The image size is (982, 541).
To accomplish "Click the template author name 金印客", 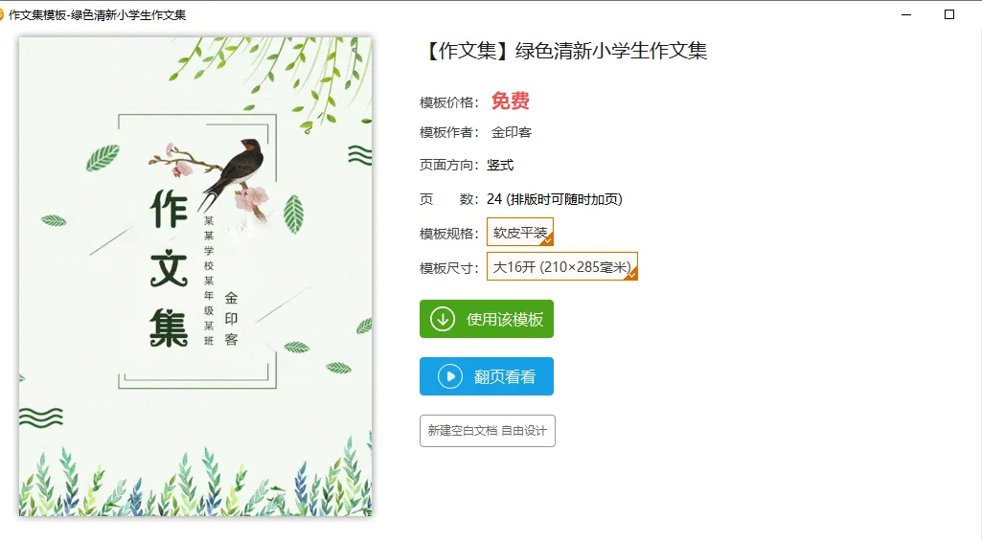I will pos(512,133).
